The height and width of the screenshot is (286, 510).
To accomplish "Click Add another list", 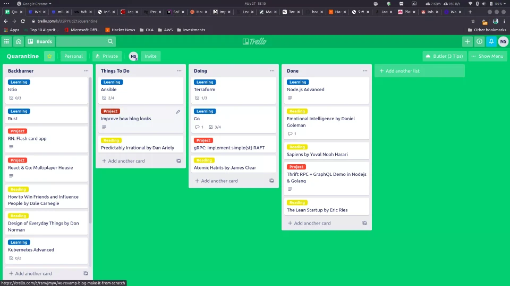I will [420, 70].
